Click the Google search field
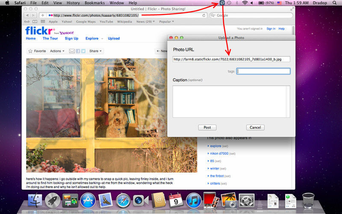342x214 pixels. point(251,15)
